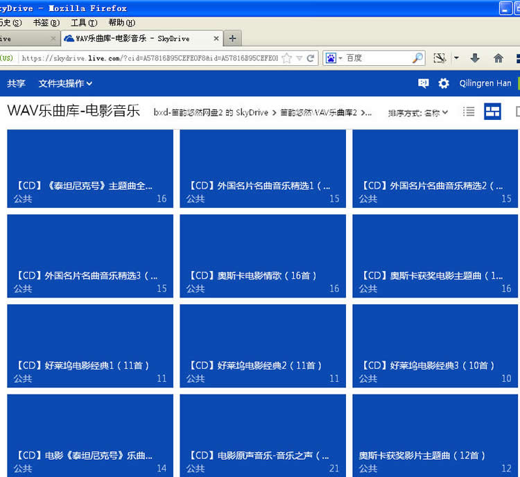Screen dimensions: 520x477
Task: Click the WAV乐曲库-电影音乐 page title
Action: pos(73,111)
